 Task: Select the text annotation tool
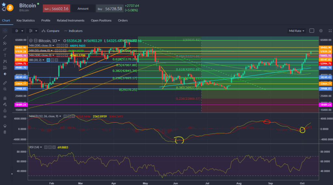click(x=5, y=55)
